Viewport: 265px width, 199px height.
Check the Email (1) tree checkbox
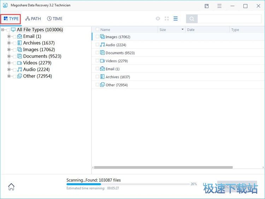15,36
